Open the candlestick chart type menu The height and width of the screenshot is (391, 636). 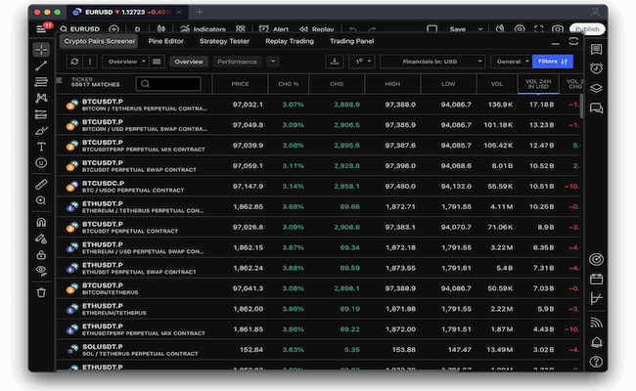161,29
